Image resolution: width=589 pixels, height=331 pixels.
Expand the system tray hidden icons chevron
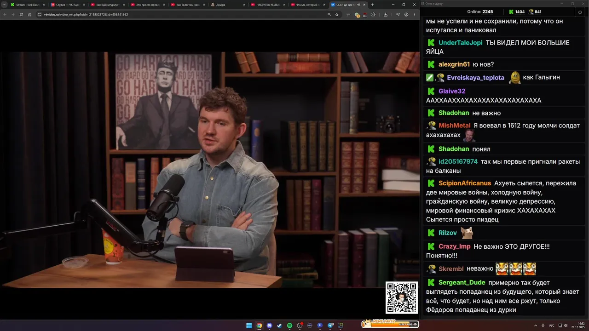click(536, 325)
